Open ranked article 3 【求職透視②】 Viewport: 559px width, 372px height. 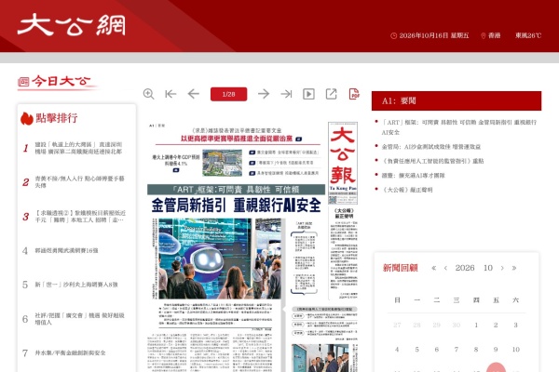[x=80, y=217]
